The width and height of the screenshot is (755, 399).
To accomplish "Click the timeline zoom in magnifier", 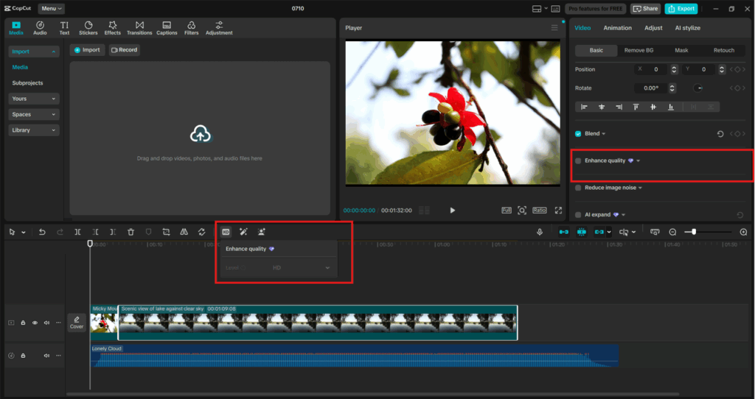I will pyautogui.click(x=743, y=232).
